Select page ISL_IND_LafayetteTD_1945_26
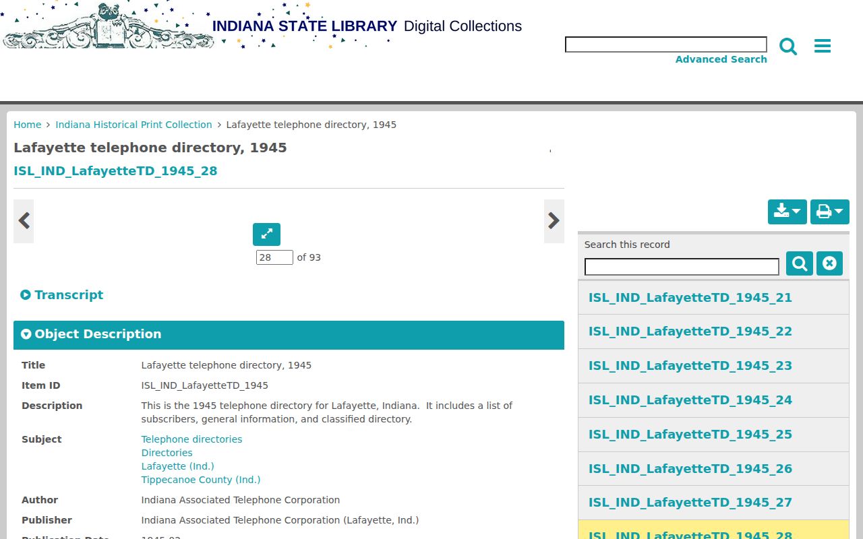Image resolution: width=863 pixels, height=539 pixels. click(x=713, y=469)
